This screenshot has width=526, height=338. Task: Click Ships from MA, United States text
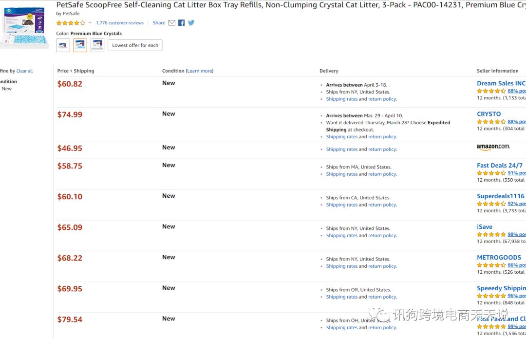tap(358, 167)
